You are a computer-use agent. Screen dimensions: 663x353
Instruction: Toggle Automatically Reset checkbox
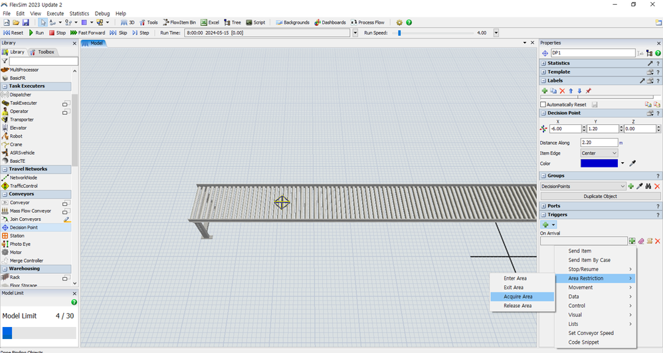543,104
